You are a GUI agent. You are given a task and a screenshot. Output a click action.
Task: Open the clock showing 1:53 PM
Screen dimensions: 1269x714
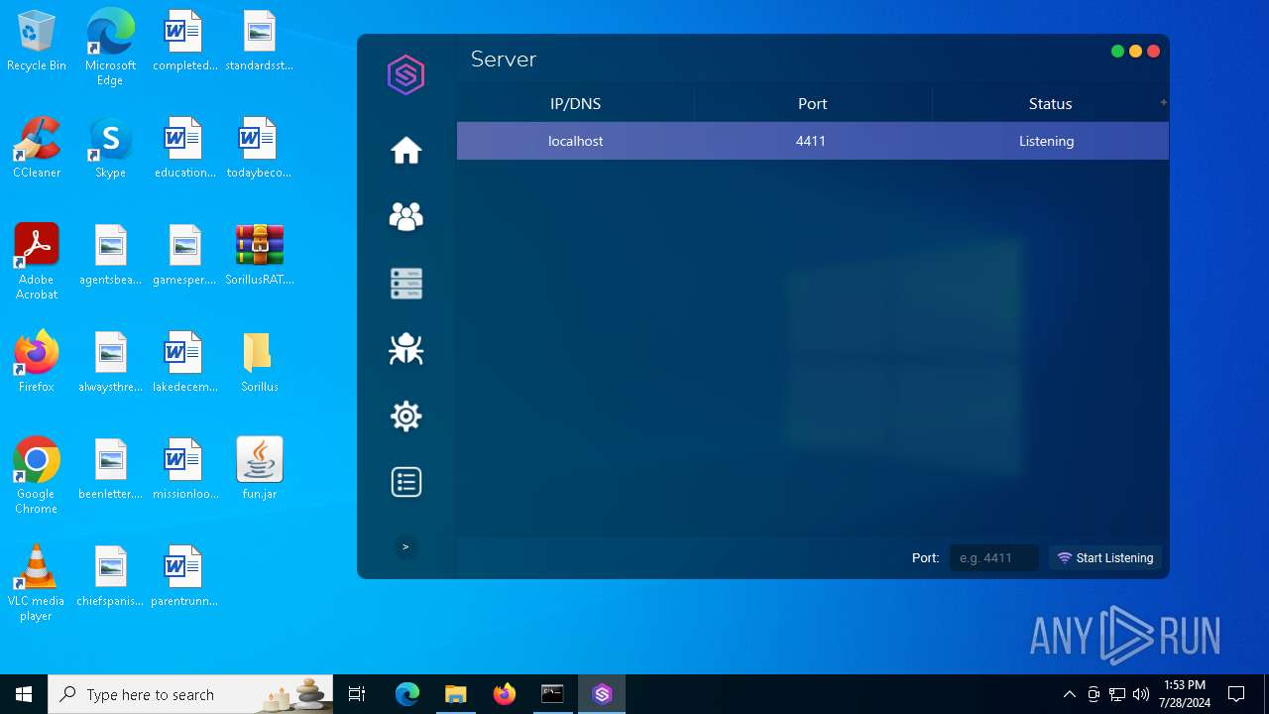[x=1185, y=694]
